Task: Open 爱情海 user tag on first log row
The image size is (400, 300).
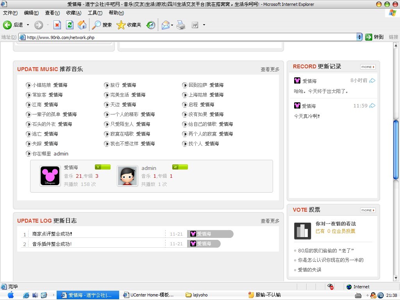Action: (210, 234)
